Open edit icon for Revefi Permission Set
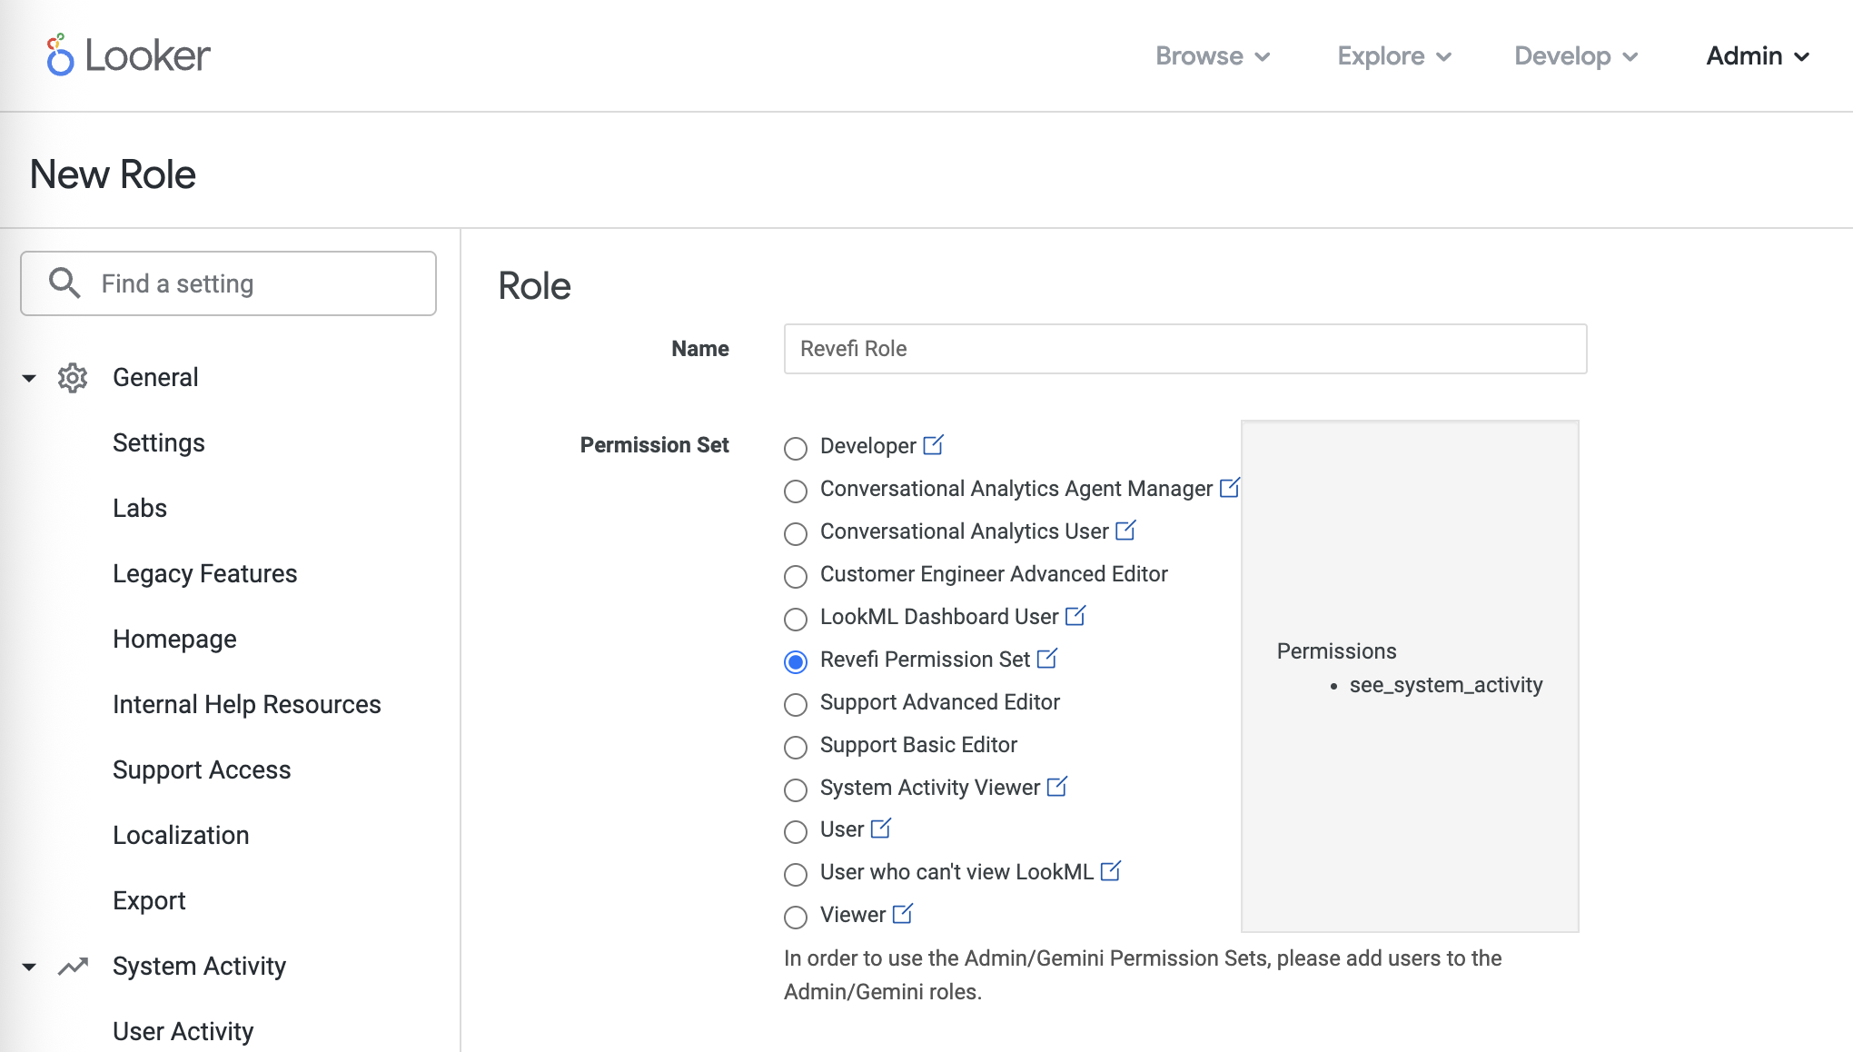1853x1052 pixels. (x=1046, y=659)
